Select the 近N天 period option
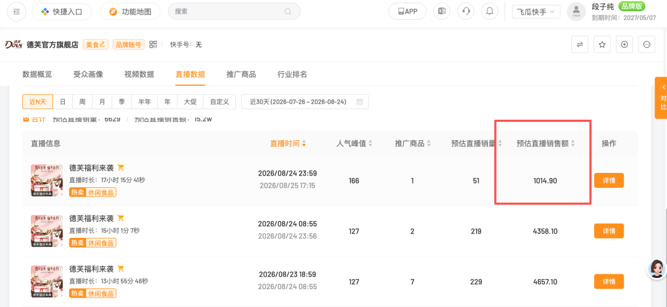667x307 pixels. click(x=38, y=102)
